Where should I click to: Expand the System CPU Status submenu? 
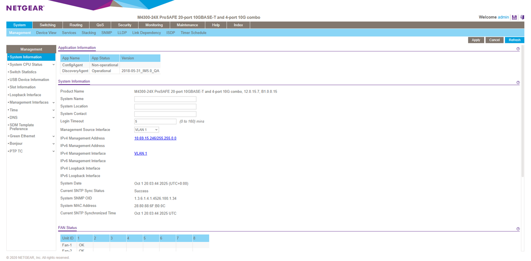coord(53,65)
